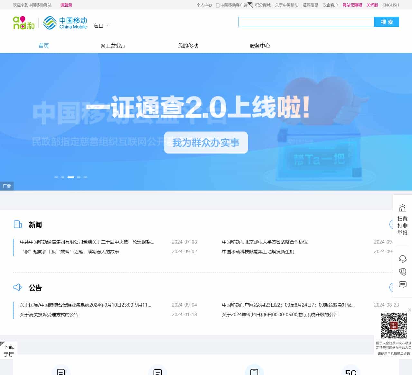Click the 扫黄打非举报 siren icon
This screenshot has width=412, height=375.
click(x=402, y=208)
